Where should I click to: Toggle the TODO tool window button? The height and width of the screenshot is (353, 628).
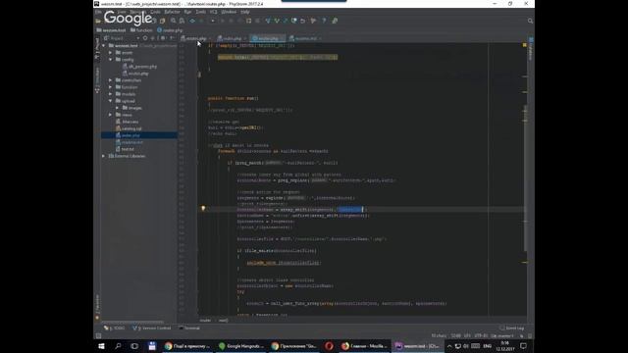(115, 328)
